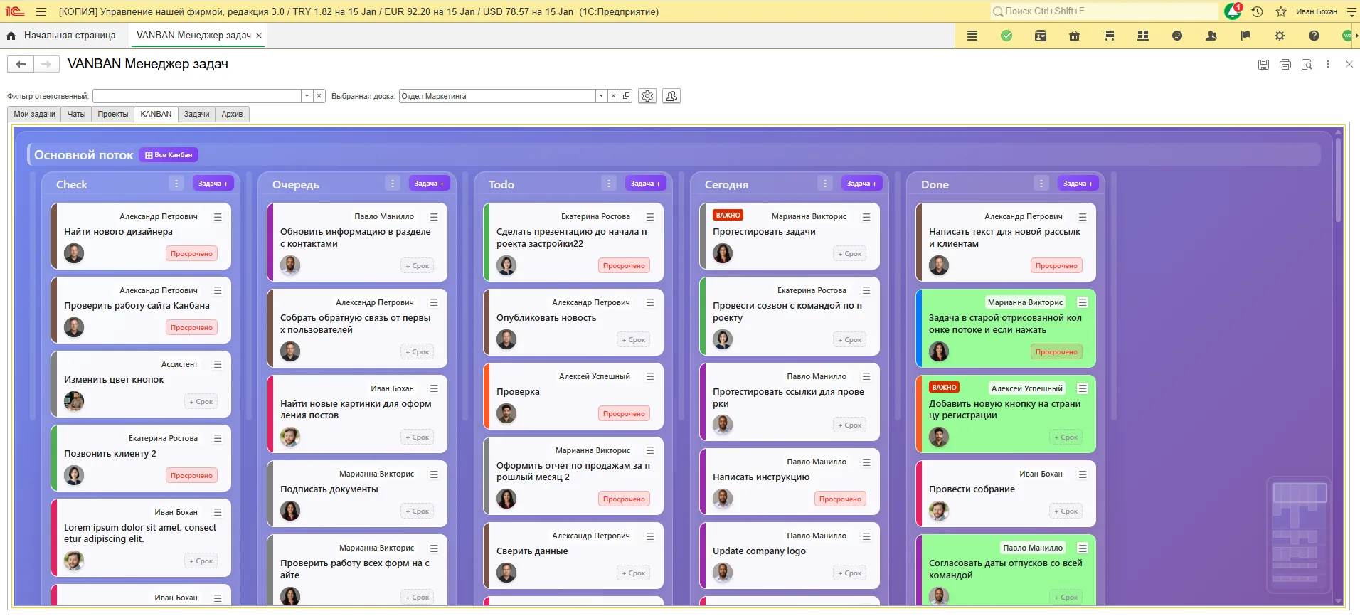1360x616 pixels.
Task: Open Check column options menu
Action: point(176,184)
